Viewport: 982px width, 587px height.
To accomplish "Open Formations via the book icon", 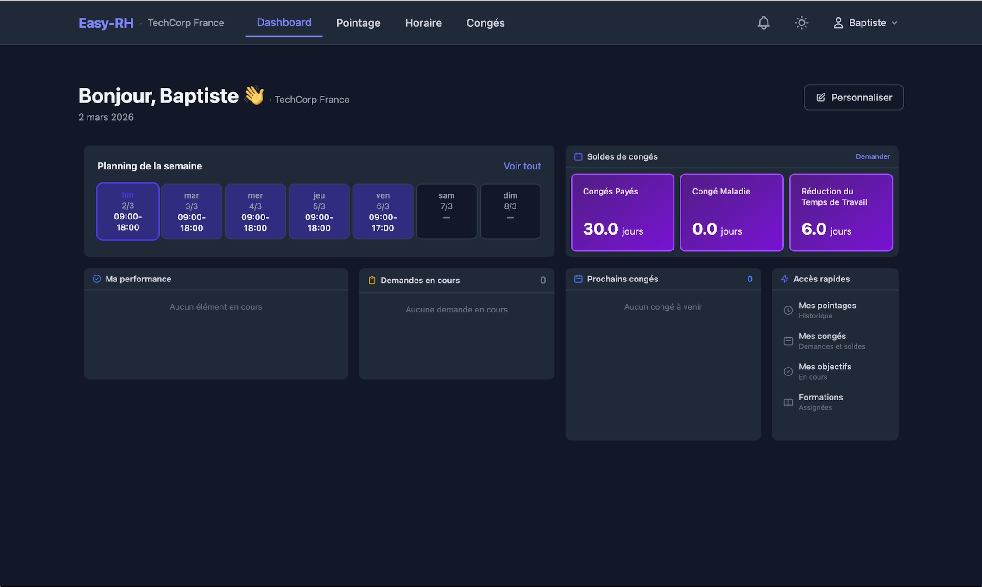I will coord(788,402).
